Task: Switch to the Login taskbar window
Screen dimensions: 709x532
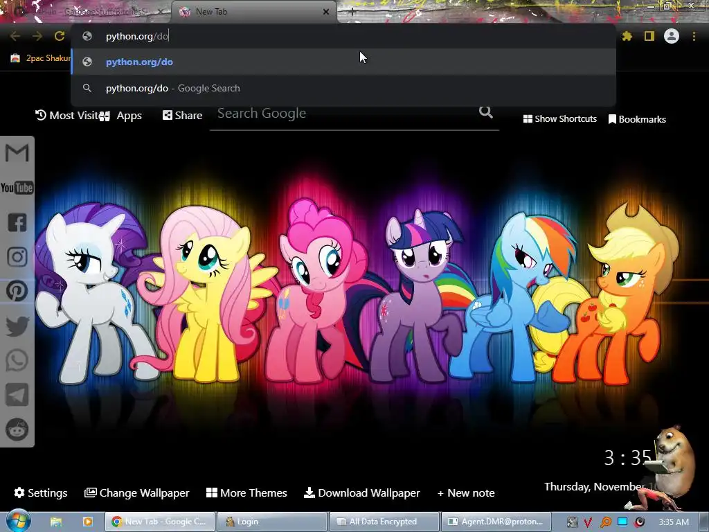Action: point(271,522)
